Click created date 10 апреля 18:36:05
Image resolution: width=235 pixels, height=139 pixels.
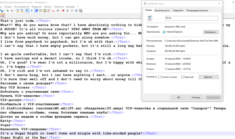click(178, 59)
